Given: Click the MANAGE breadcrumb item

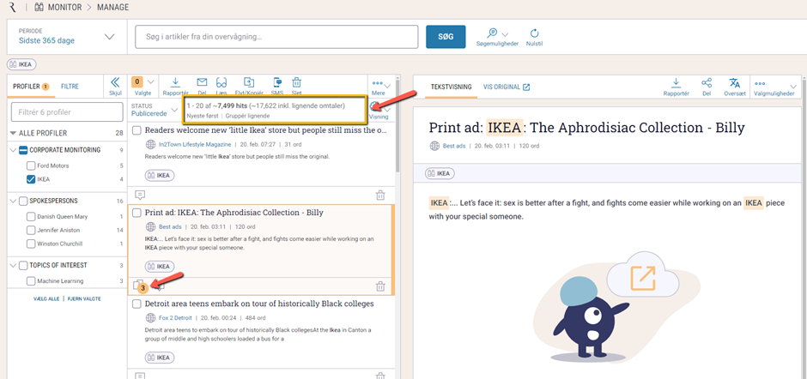Looking at the screenshot, I should pos(112,8).
